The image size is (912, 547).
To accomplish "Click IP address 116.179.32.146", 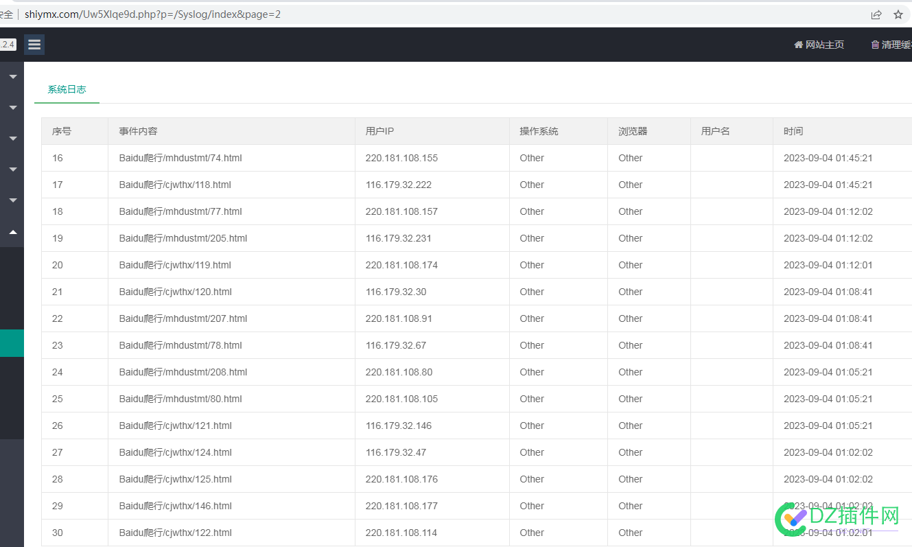I will tap(399, 426).
